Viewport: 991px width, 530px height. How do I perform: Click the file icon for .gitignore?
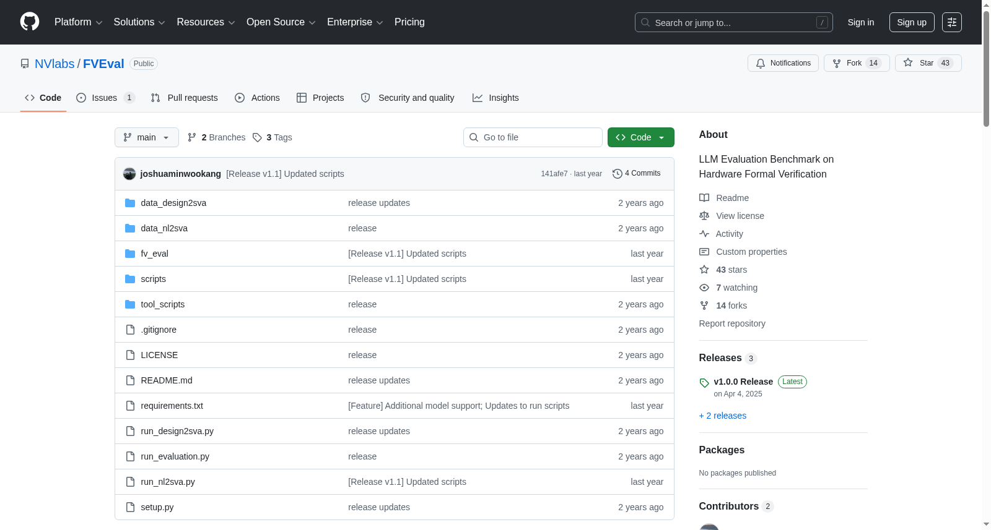click(x=130, y=330)
